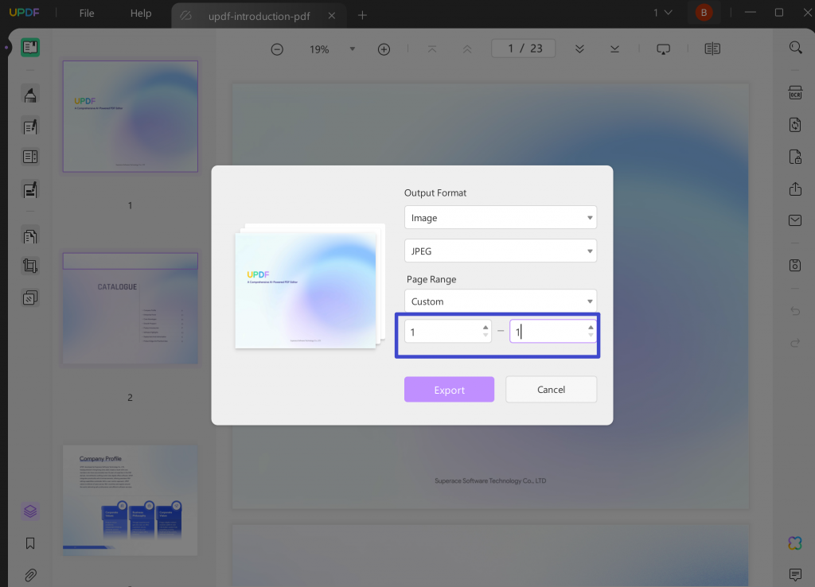The width and height of the screenshot is (815, 587).
Task: Click the Save file icon
Action: [x=795, y=265]
